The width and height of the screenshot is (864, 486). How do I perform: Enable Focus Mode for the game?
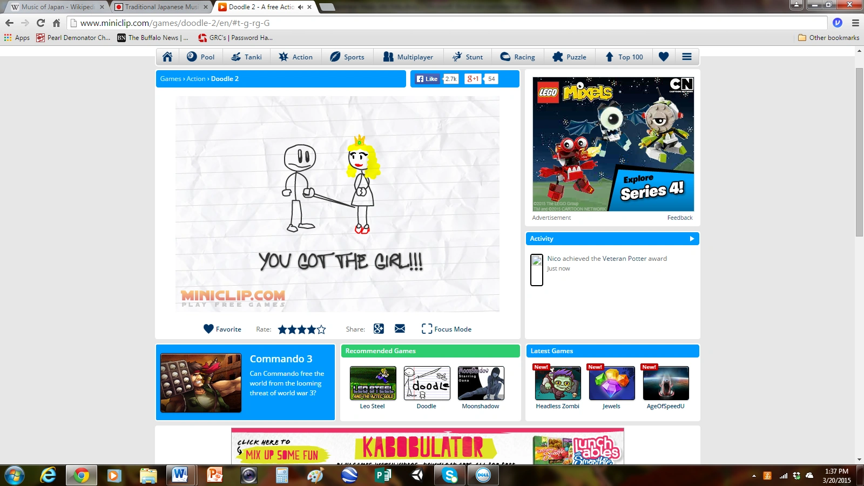pos(447,329)
